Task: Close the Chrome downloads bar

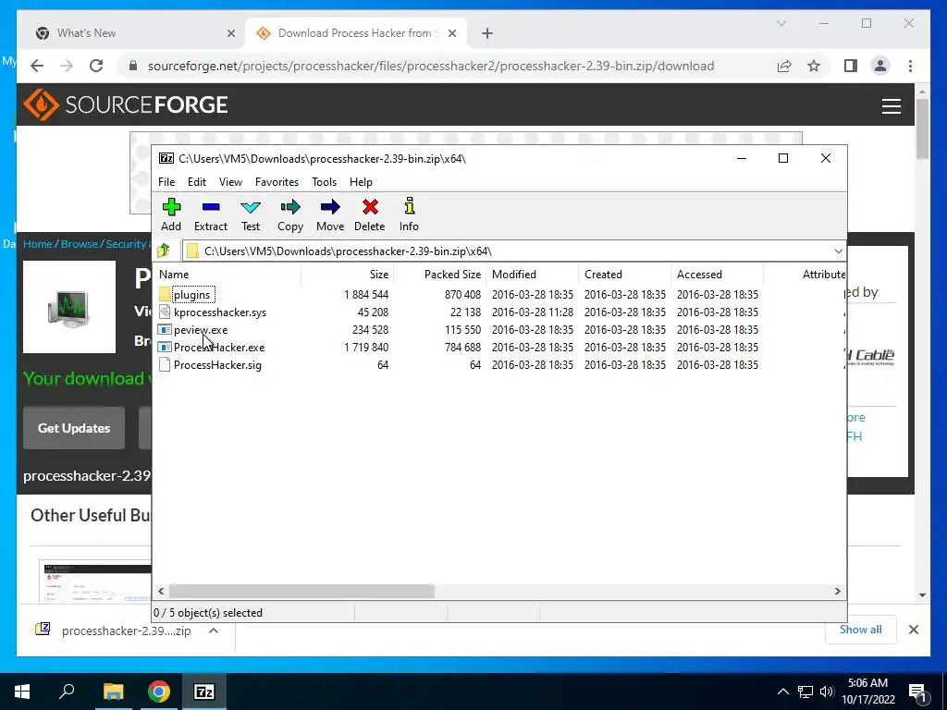Action: tap(913, 630)
